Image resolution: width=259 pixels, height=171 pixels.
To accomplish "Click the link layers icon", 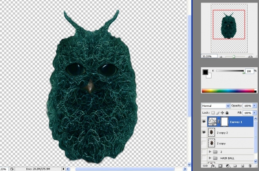I will click(205, 165).
